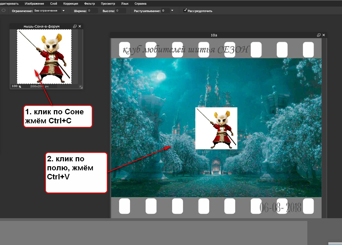Open the Просмотр menu
This screenshot has width=342, height=245.
click(108, 4)
